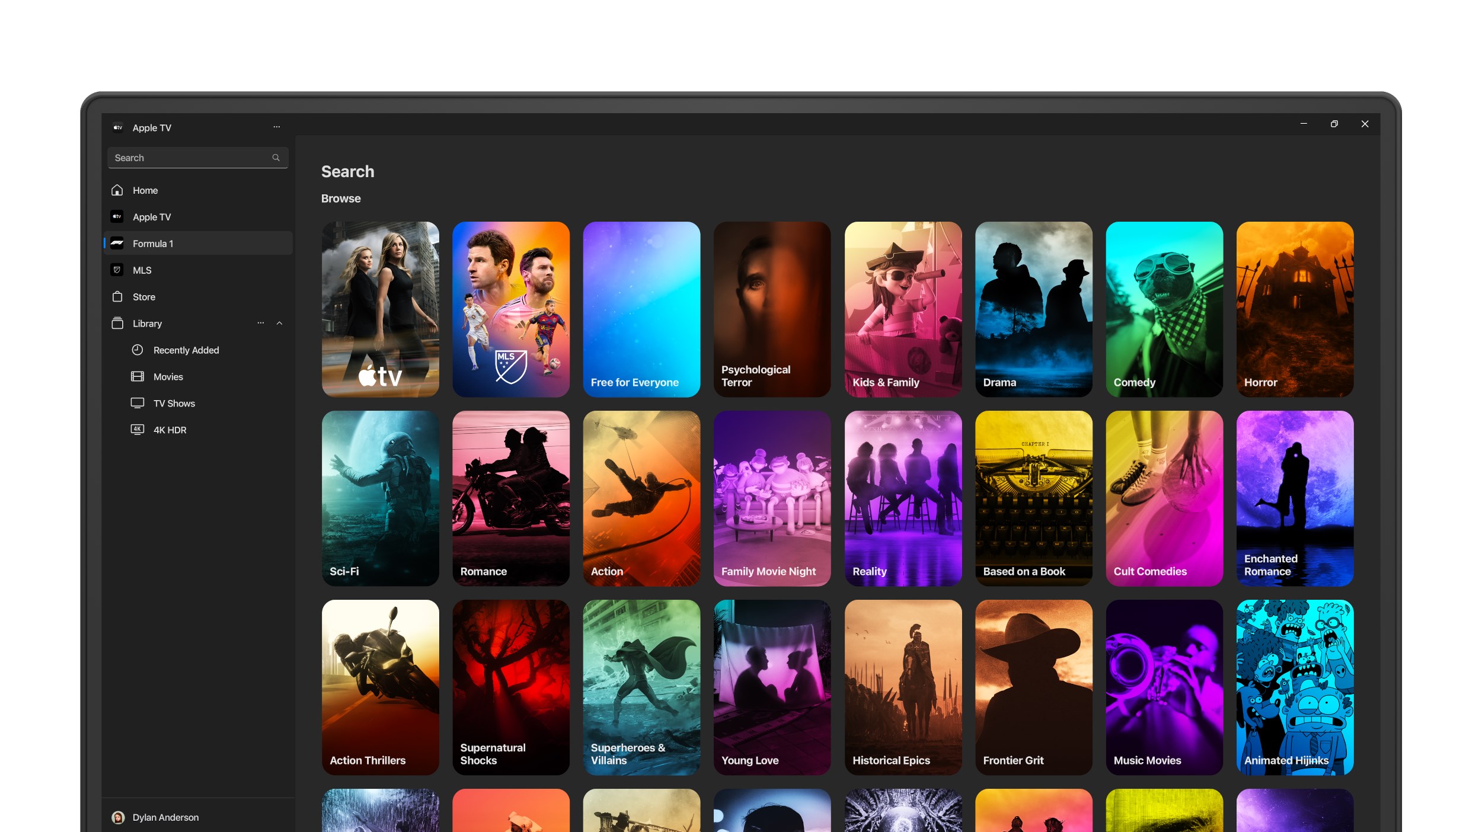Click the Apple TV logo at top of sidebar
1482x832 pixels.
[x=117, y=127]
